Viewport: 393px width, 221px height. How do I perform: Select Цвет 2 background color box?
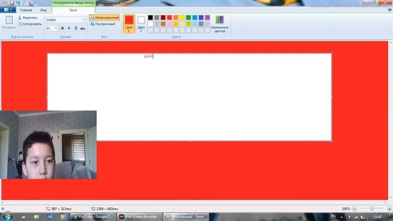coord(141,24)
